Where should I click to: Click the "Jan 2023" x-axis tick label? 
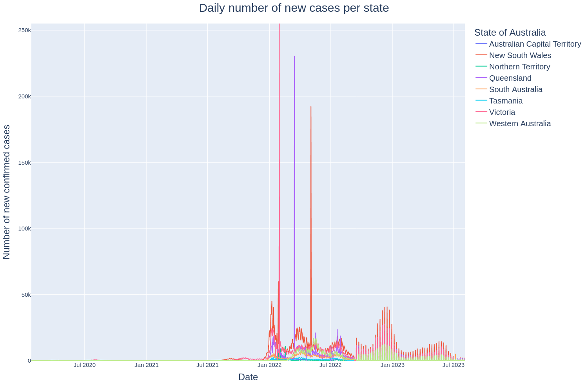click(392, 365)
